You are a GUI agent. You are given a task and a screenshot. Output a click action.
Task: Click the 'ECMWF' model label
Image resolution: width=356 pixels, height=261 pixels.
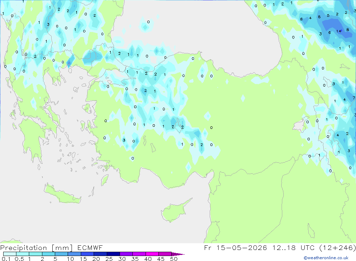click(x=90, y=247)
